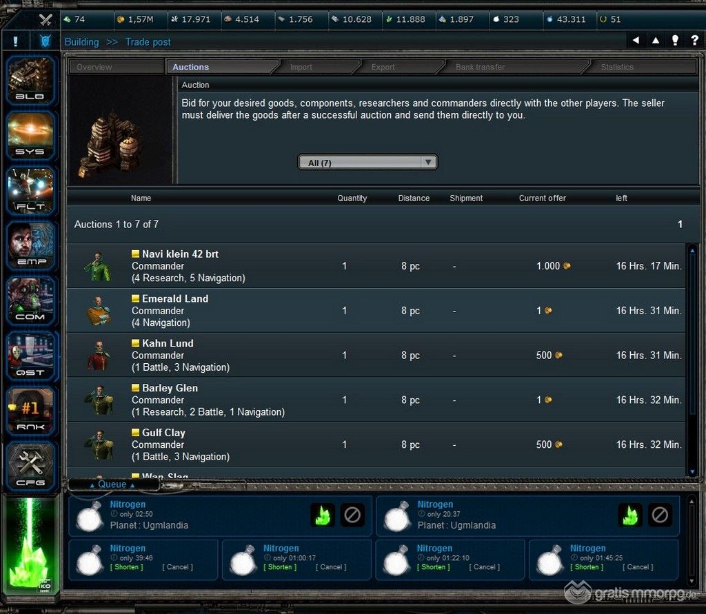Click the question mark help icon
This screenshot has width=706, height=614.
[695, 41]
